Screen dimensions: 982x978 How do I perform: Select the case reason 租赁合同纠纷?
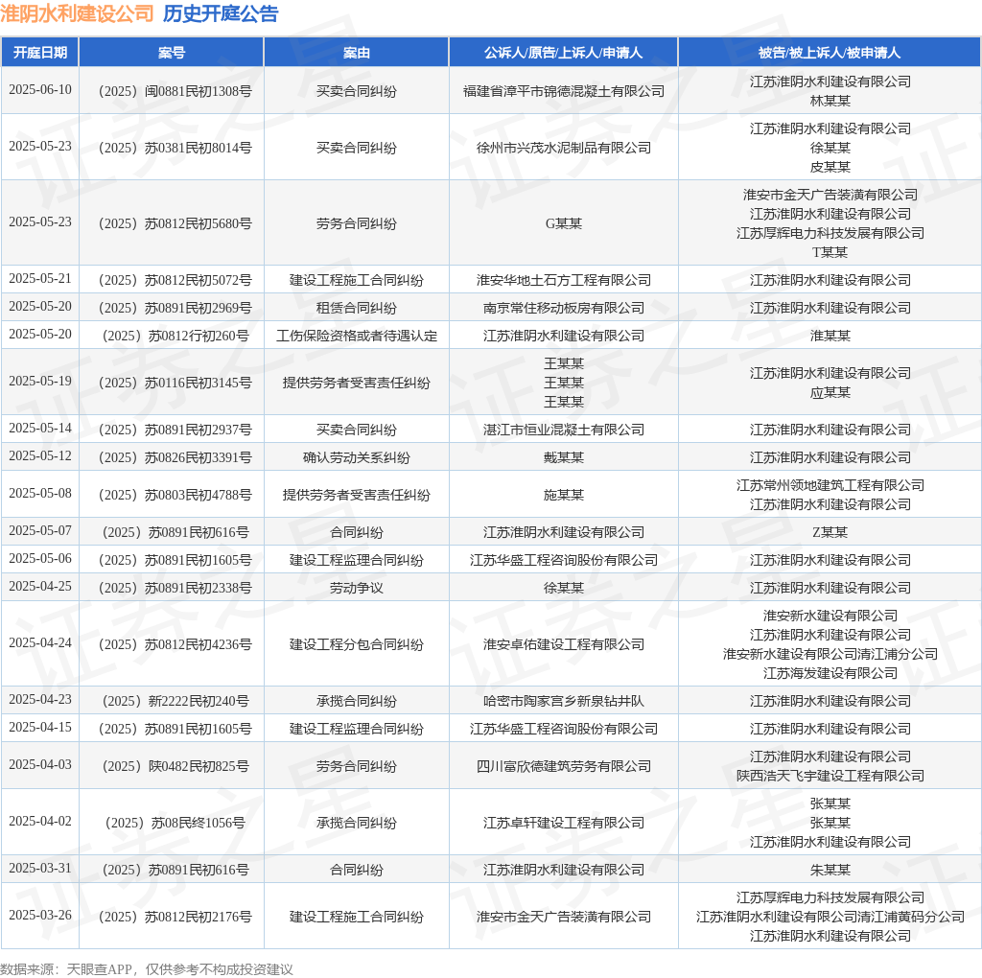coord(357,308)
